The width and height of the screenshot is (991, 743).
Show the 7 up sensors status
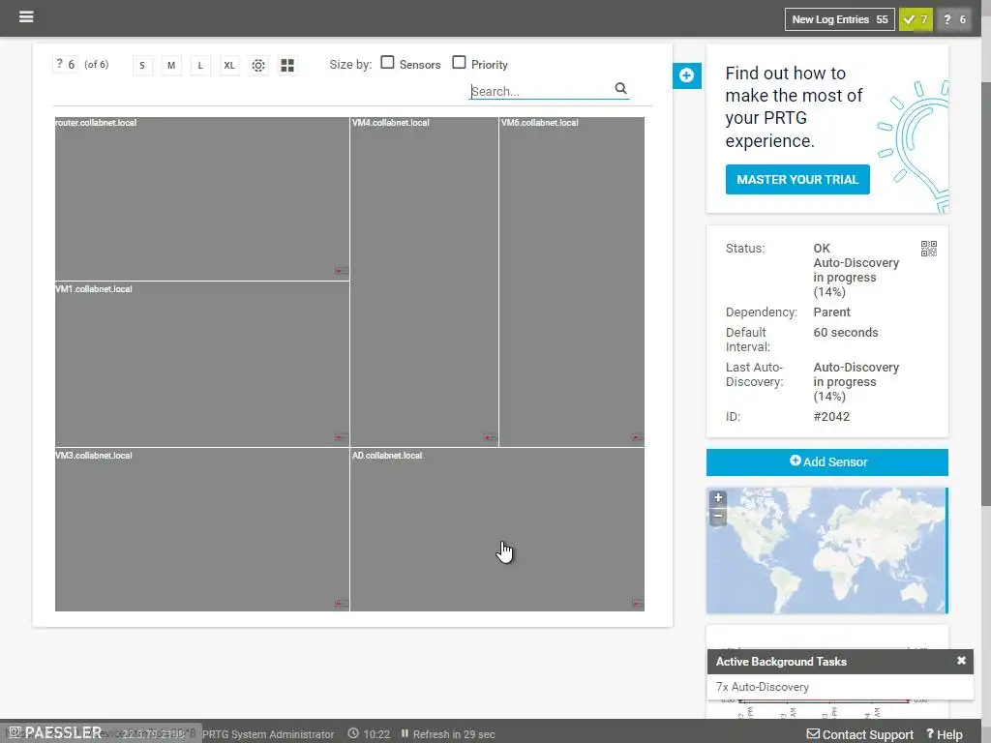(916, 19)
